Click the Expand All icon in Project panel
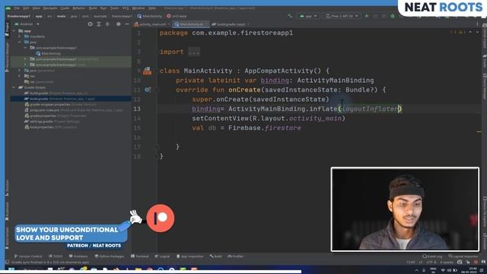The width and height of the screenshot is (487, 274). 99,24
